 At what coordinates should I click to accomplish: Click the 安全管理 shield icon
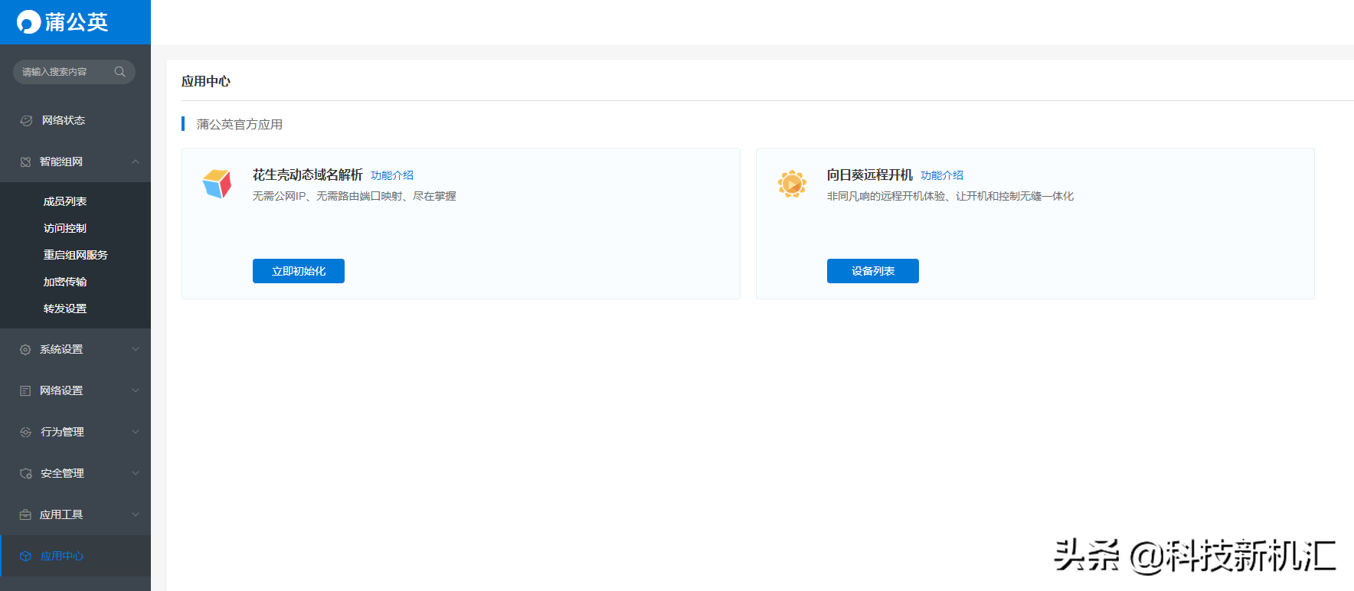click(x=25, y=473)
